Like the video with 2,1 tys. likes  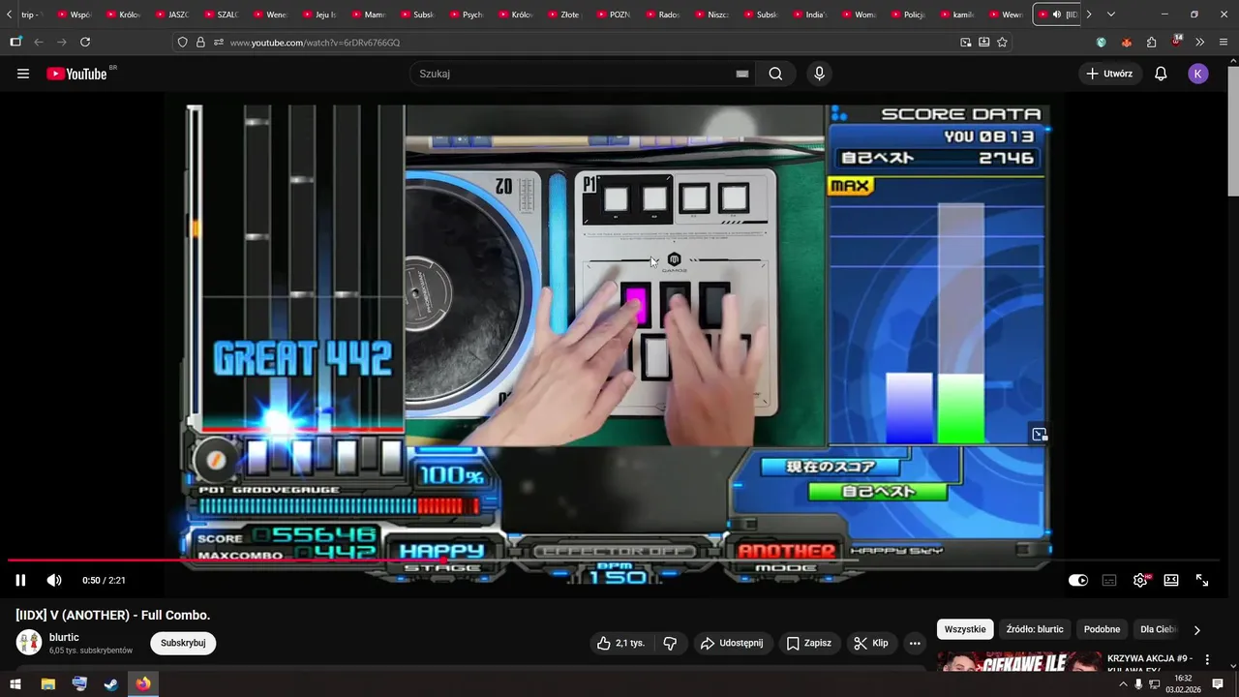(x=620, y=643)
